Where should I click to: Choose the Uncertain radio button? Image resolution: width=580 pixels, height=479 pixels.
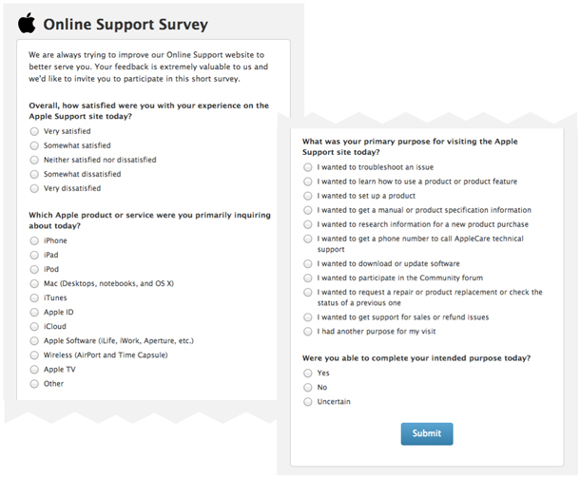pos(308,402)
